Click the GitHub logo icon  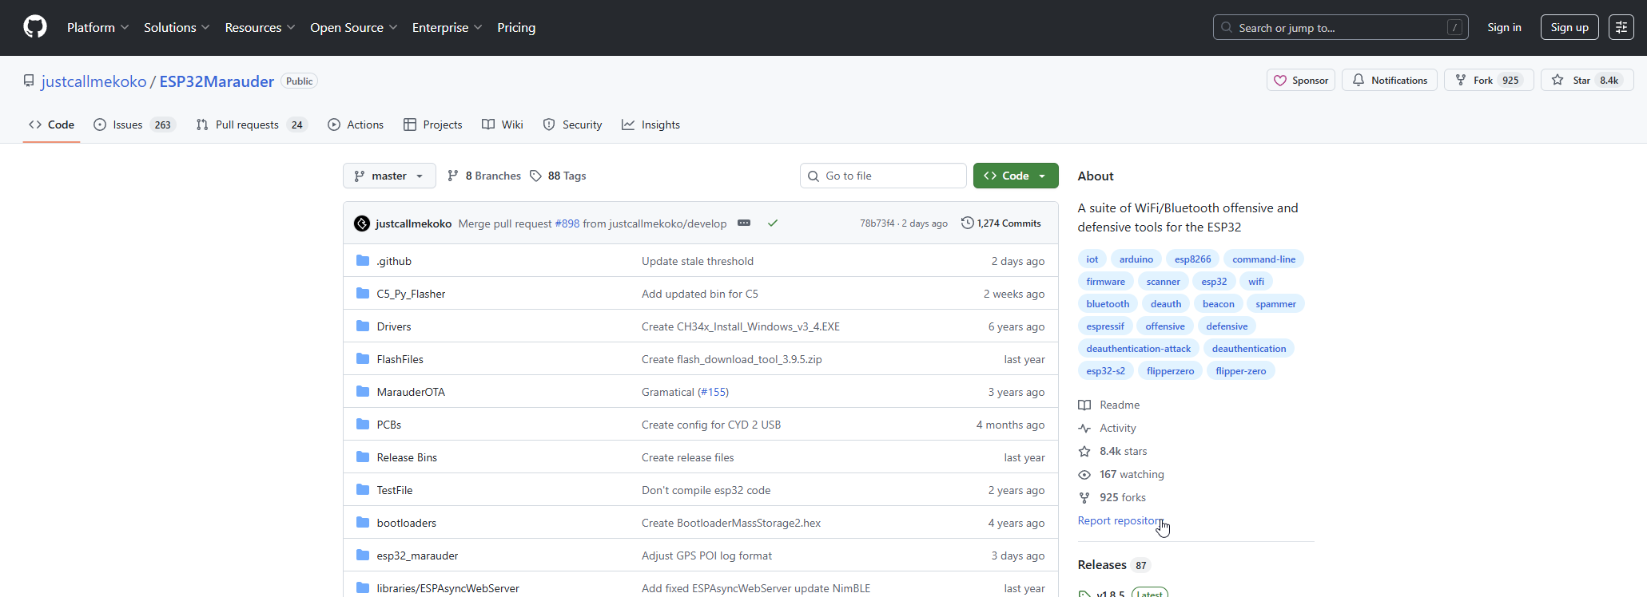(x=35, y=27)
